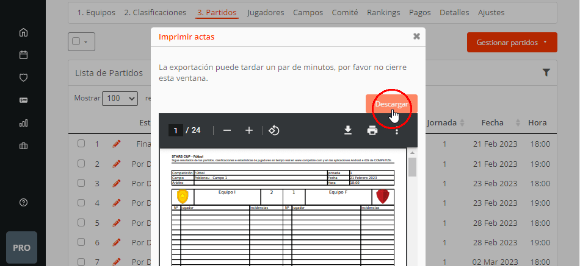Tick the checkbox for match 4

(x=81, y=203)
